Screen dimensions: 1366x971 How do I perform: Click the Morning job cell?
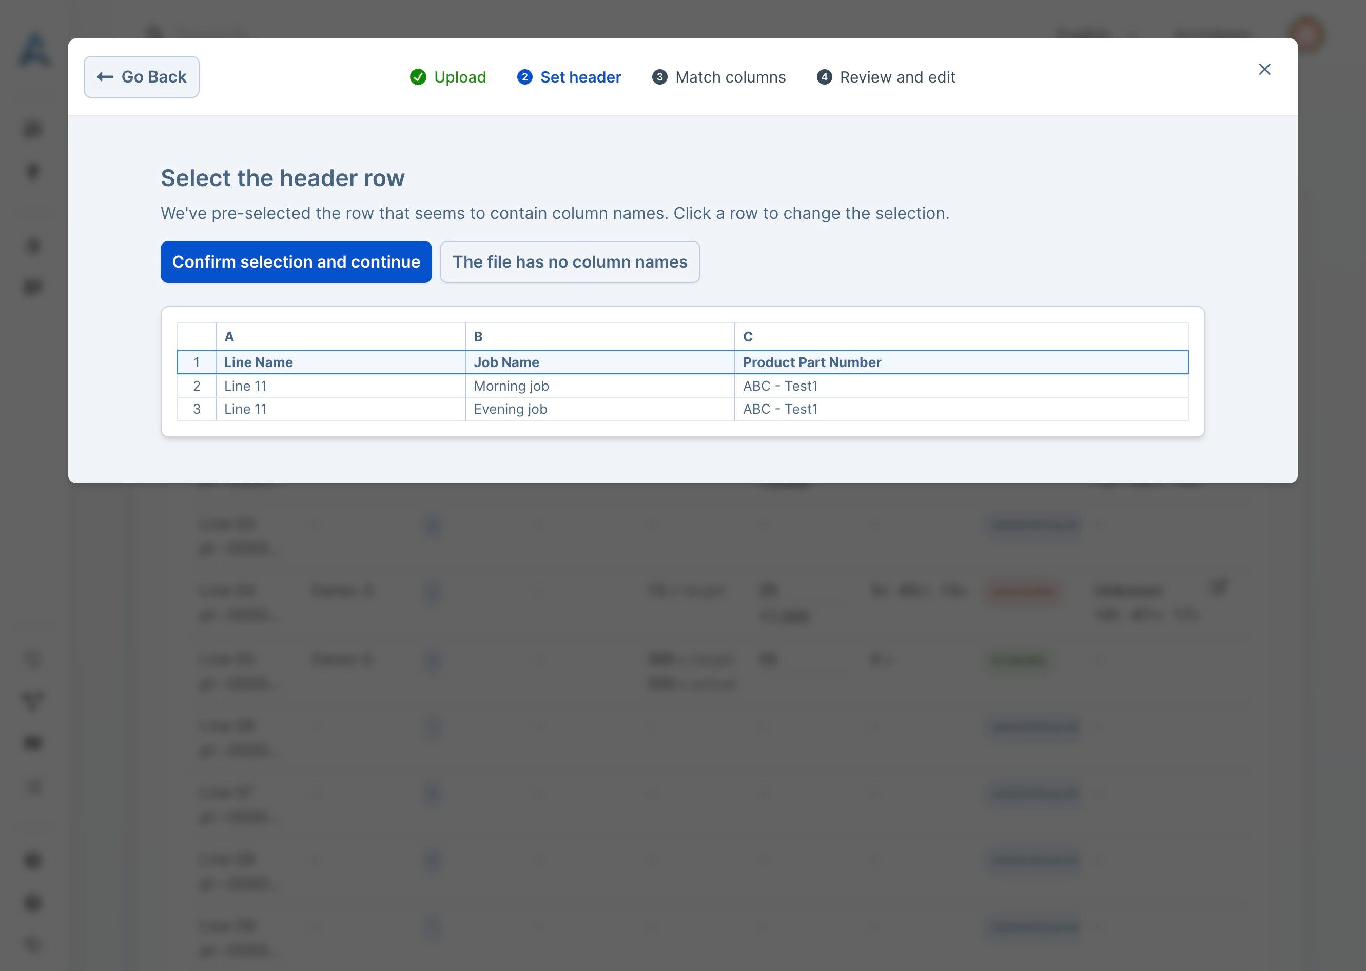click(511, 386)
